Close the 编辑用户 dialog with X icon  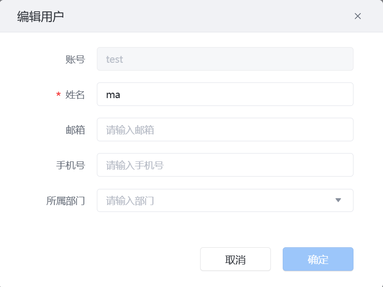(x=358, y=16)
